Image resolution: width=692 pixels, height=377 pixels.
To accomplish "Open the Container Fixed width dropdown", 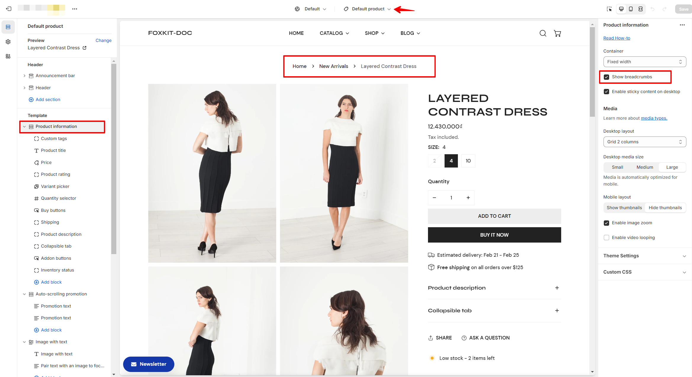I will (x=644, y=62).
